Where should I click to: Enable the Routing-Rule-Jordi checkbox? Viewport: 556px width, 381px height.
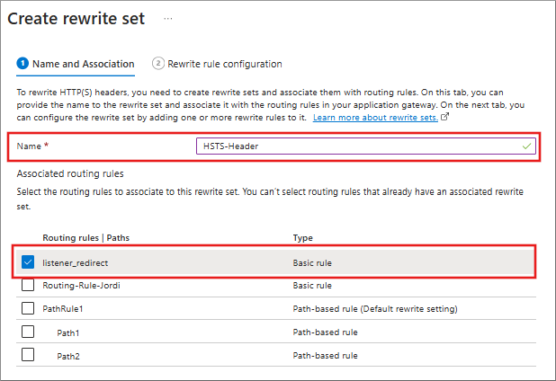28,285
